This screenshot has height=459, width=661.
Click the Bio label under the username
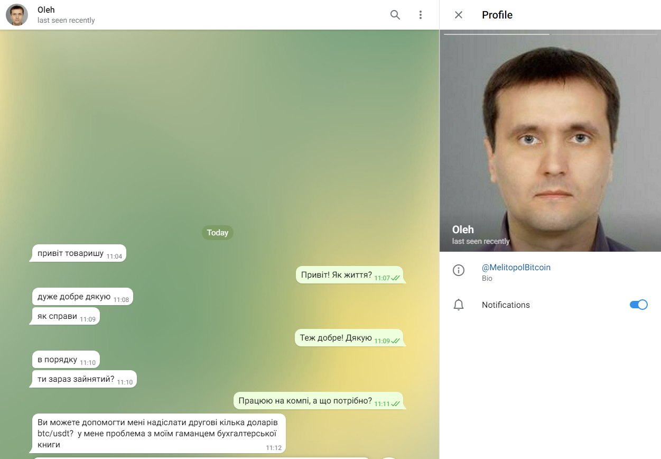[487, 278]
